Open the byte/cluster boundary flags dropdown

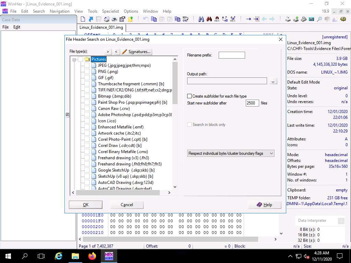[231, 153]
